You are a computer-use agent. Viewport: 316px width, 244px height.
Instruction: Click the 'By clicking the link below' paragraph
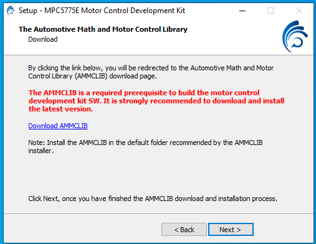coord(151,72)
